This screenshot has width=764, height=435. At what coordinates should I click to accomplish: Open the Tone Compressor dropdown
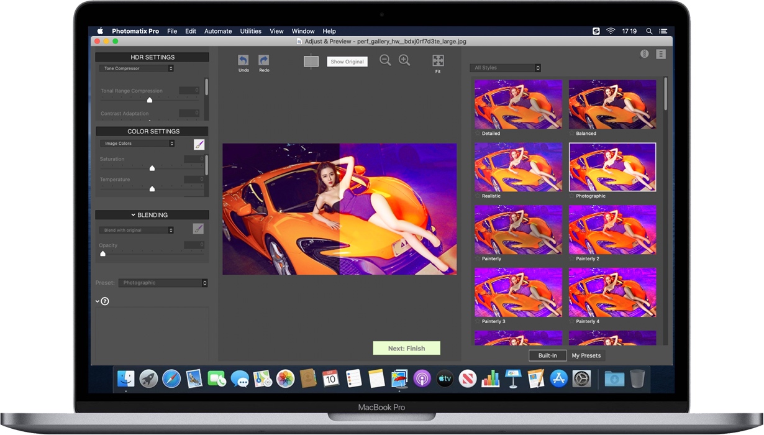pos(135,68)
